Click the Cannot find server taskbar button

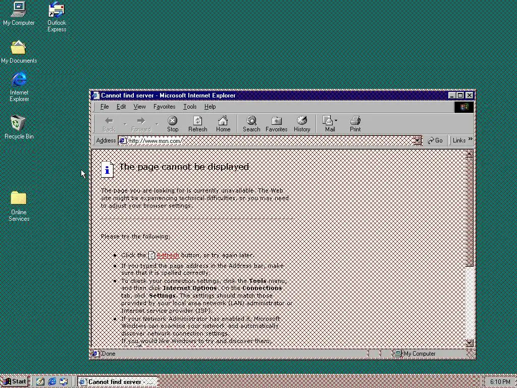(x=118, y=382)
